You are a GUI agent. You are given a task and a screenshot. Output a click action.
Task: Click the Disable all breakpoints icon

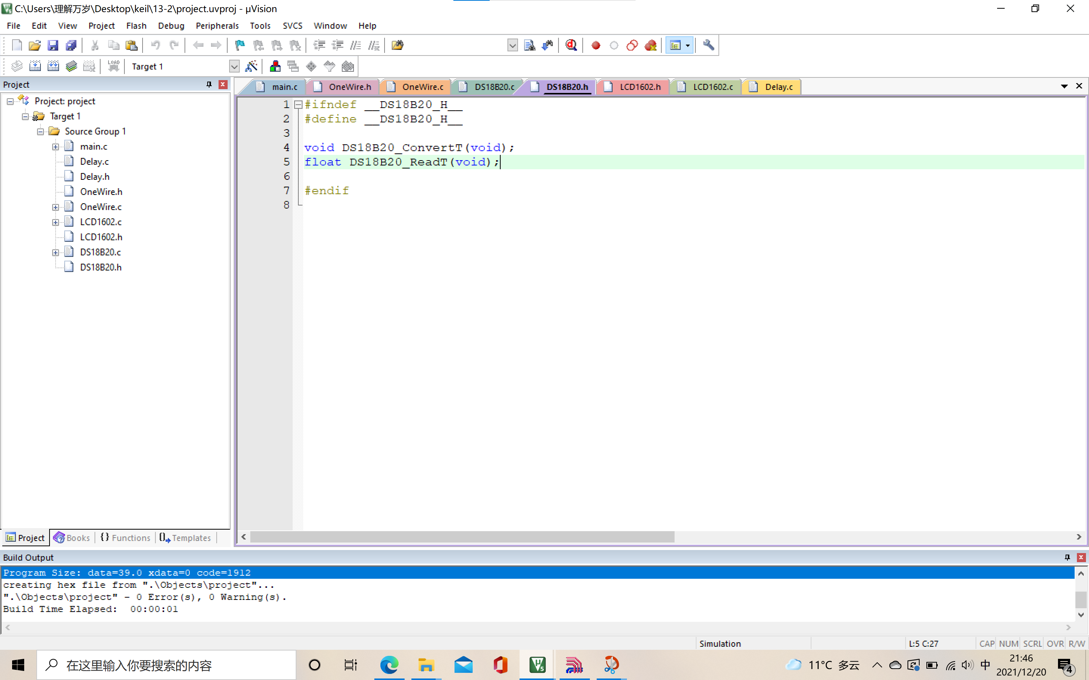[632, 45]
